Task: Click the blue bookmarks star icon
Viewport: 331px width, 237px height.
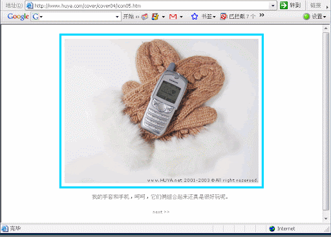Action: tap(195, 16)
